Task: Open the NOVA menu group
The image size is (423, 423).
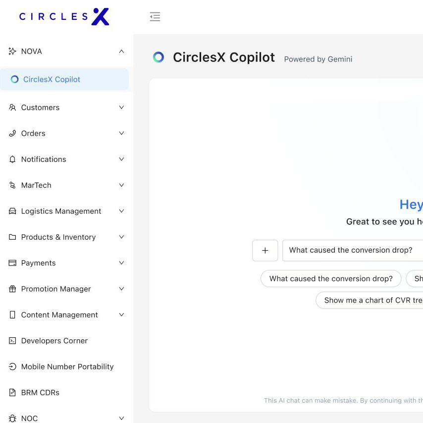Action: click(64, 51)
